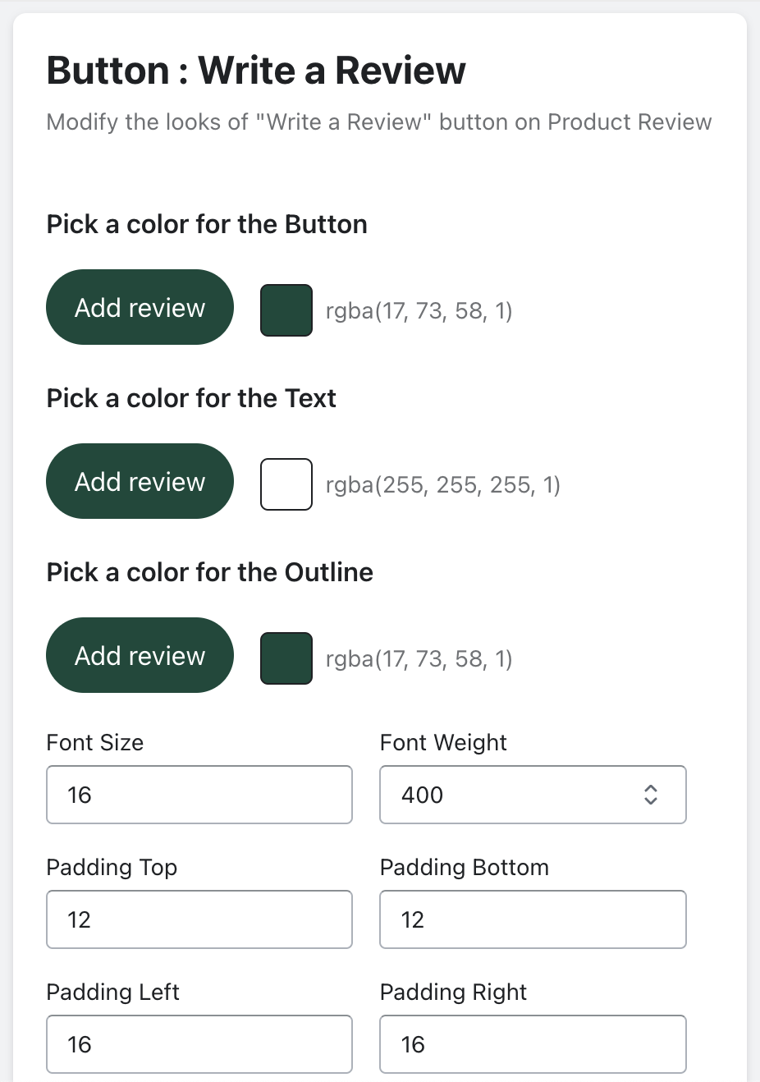Open the Button color swatch picker
This screenshot has width=760, height=1082.
(286, 310)
